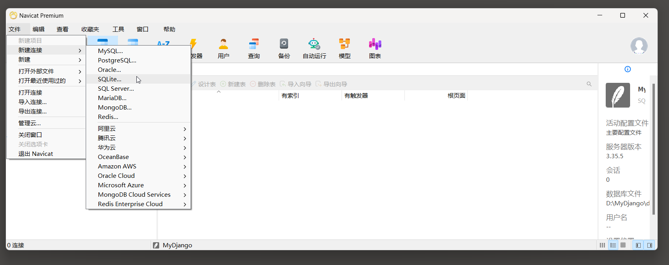Viewport: 669px width, 265px height.
Task: Open the 帮助 menu
Action: 169,29
